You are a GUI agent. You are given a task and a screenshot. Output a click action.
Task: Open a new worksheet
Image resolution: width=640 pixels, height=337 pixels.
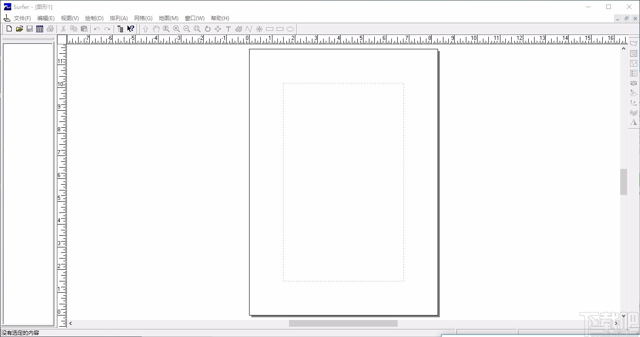pyautogui.click(x=39, y=29)
